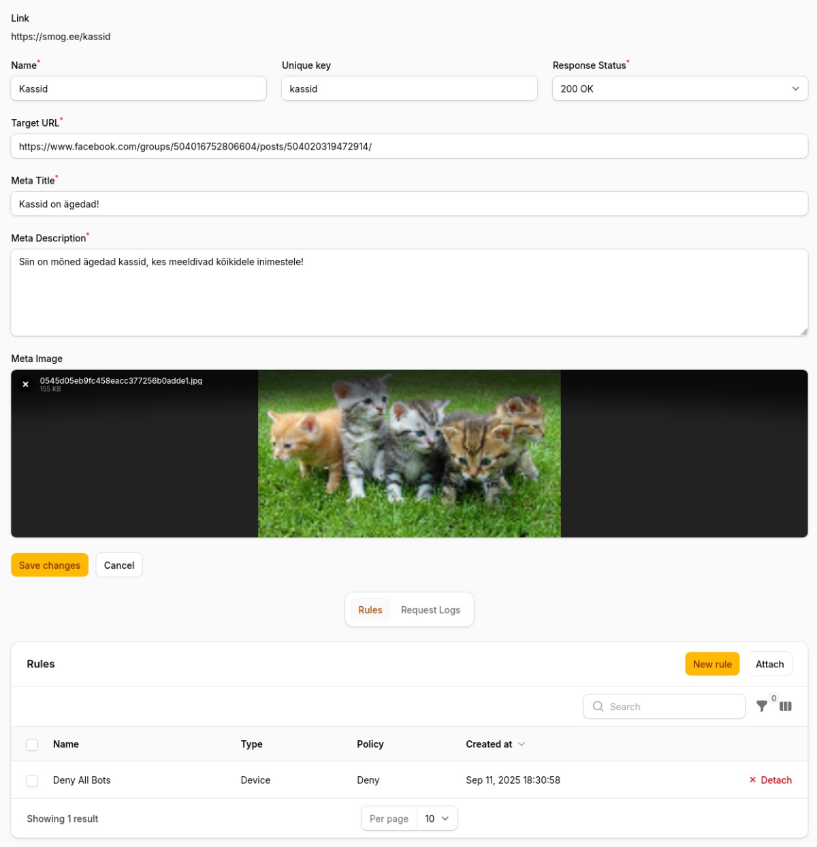Remove the uploaded meta image file
This screenshot has height=847, width=817.
tap(25, 384)
